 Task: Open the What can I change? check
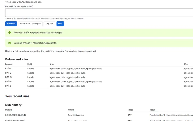pos(30,24)
